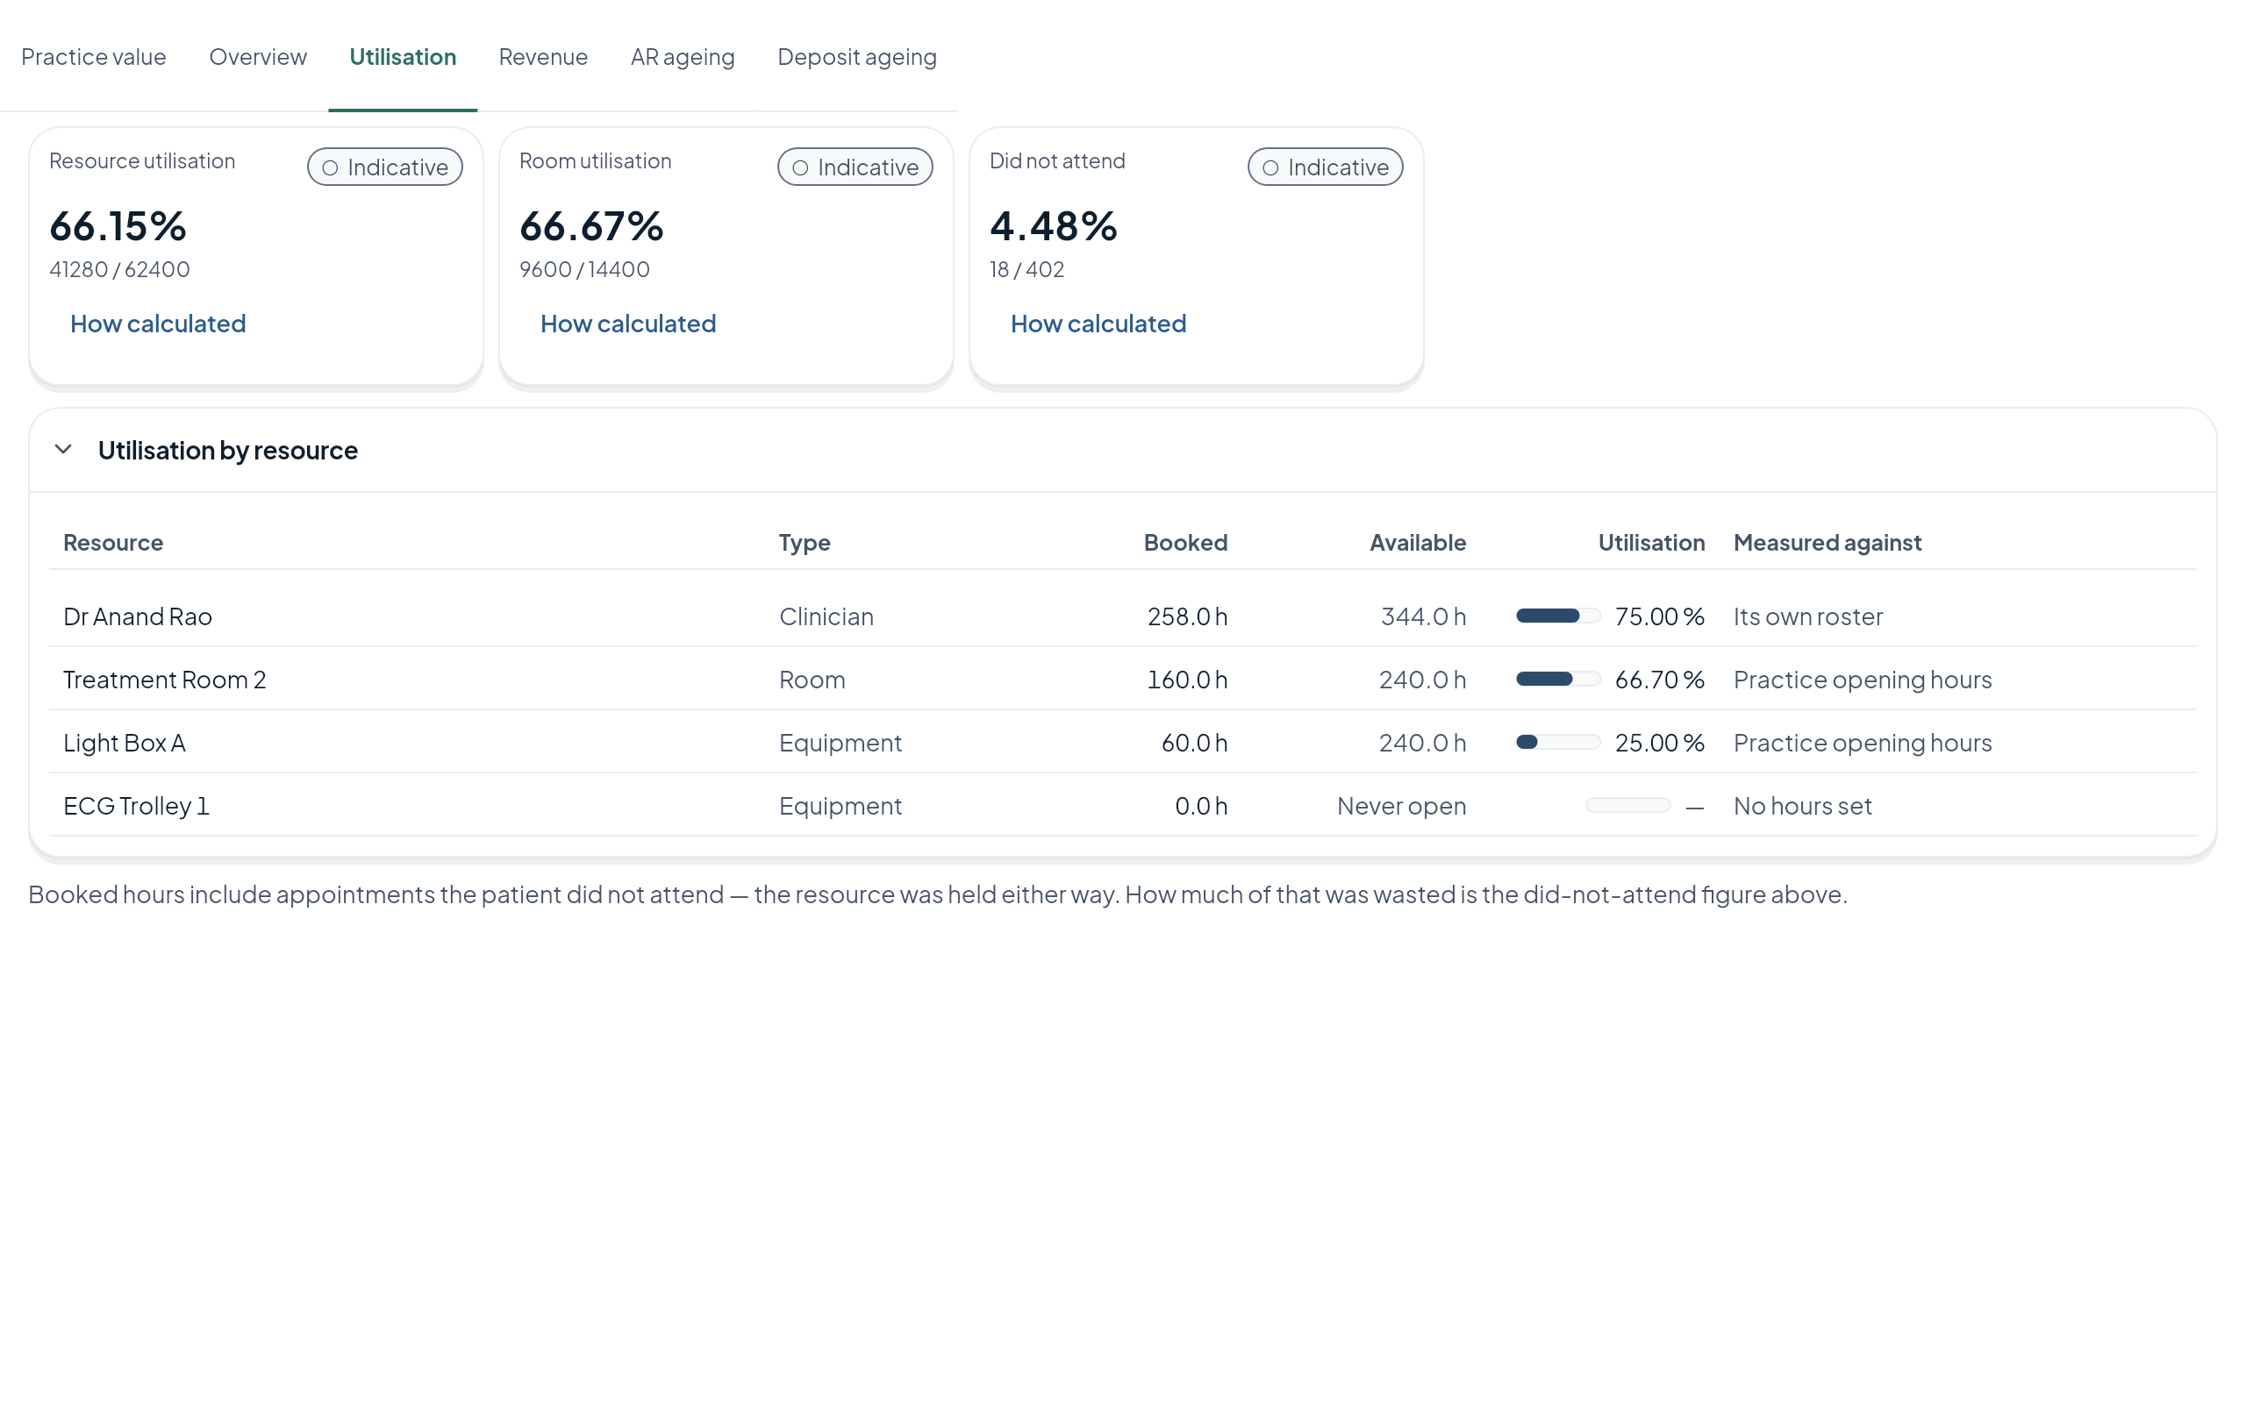
Task: Click the circle icon in Did not attend Indicative badge
Action: (x=1270, y=168)
